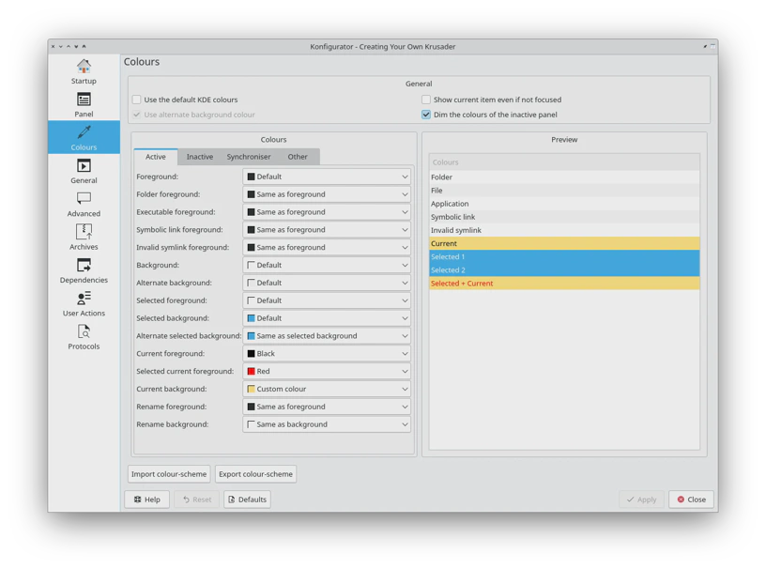Open the Protocols settings icon
This screenshot has height=569, width=766.
point(84,331)
